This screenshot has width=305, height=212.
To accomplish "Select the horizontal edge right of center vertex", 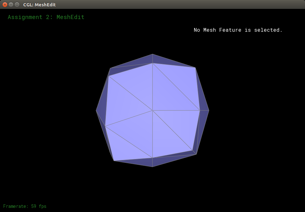I will click(x=176, y=110).
